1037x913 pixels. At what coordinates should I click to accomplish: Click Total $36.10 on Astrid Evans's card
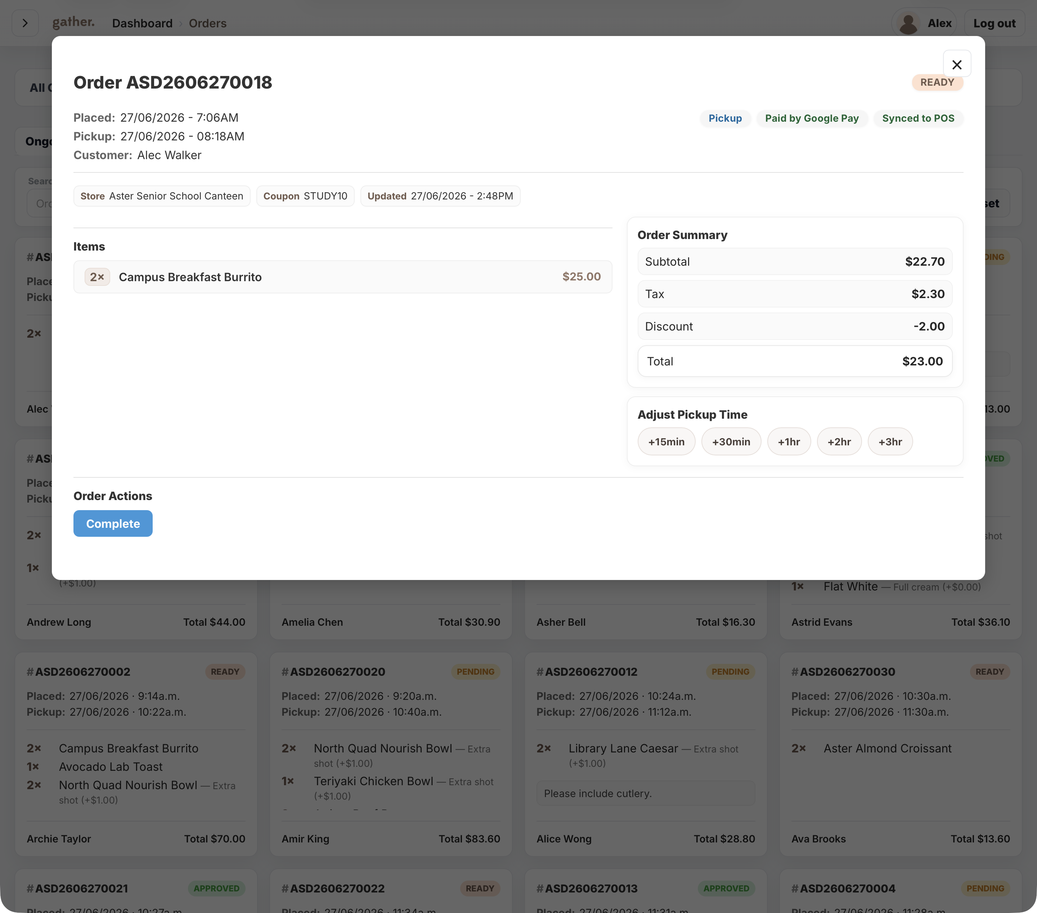981,622
